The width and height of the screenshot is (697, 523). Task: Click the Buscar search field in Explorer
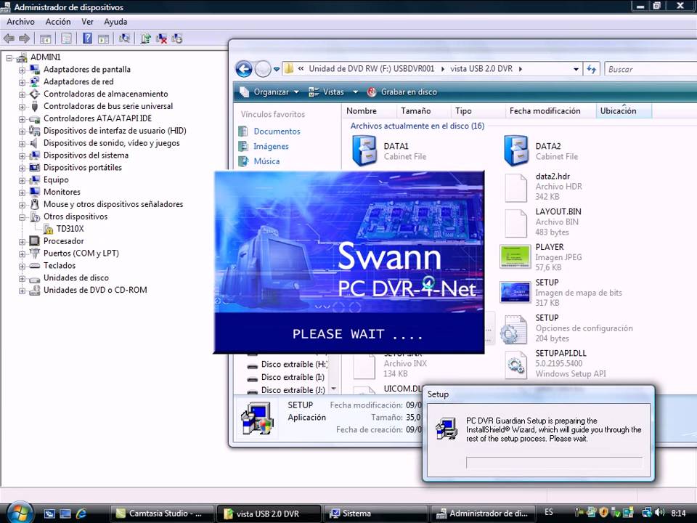pos(650,70)
